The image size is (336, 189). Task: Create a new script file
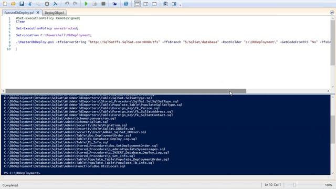pyautogui.click(x=5, y=4)
